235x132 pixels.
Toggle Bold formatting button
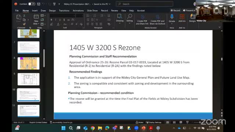(x=51, y=20)
